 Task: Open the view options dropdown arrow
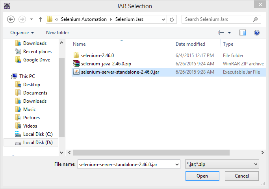(x=229, y=33)
